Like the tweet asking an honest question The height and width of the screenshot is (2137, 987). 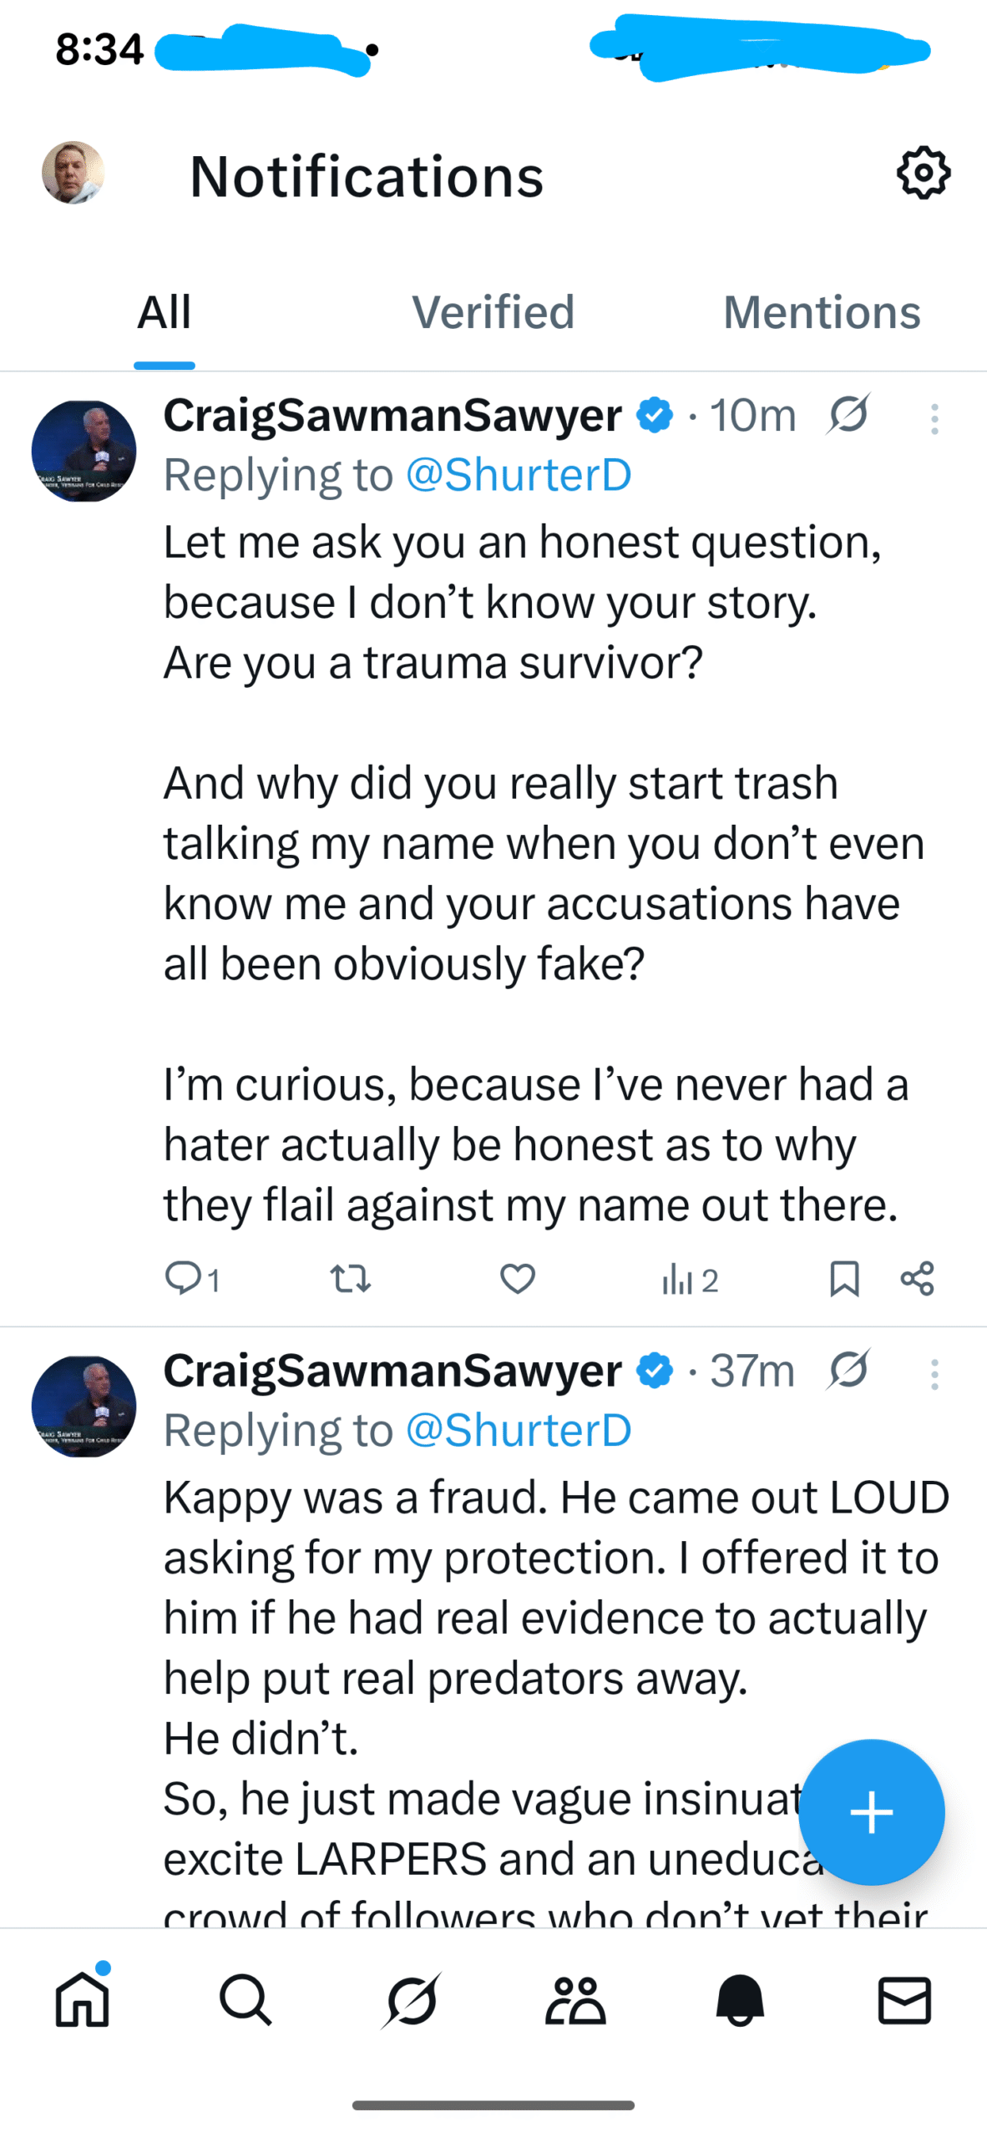[x=518, y=1278]
